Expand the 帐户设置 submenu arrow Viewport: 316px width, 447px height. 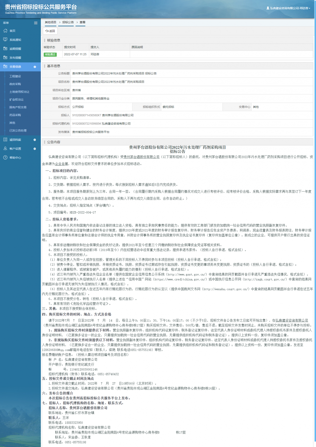35,149
